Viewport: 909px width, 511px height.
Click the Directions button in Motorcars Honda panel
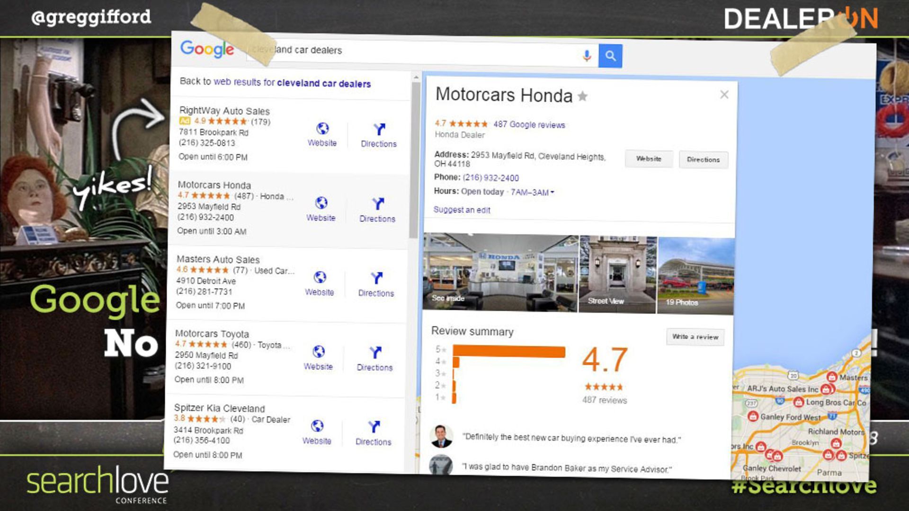pyautogui.click(x=704, y=160)
